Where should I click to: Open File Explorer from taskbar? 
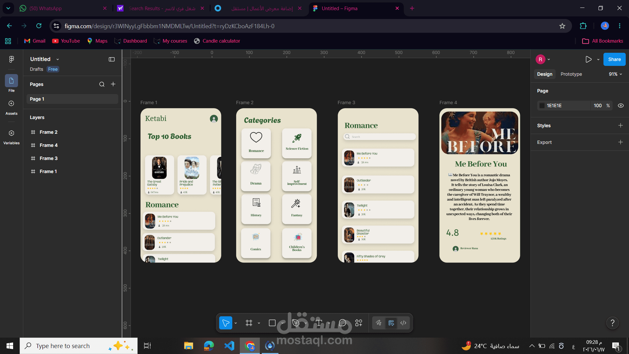(x=188, y=346)
